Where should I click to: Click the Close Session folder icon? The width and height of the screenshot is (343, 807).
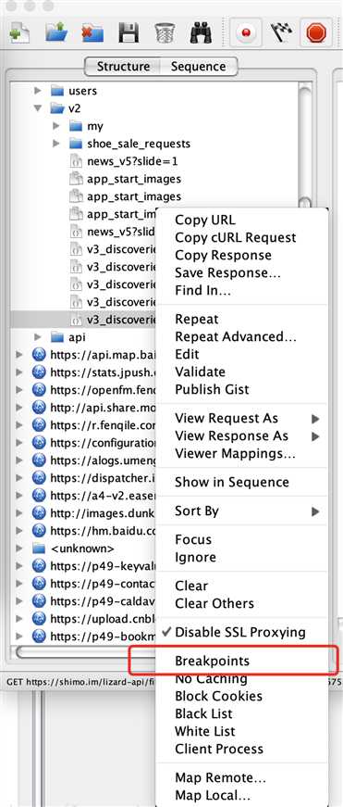tap(92, 32)
